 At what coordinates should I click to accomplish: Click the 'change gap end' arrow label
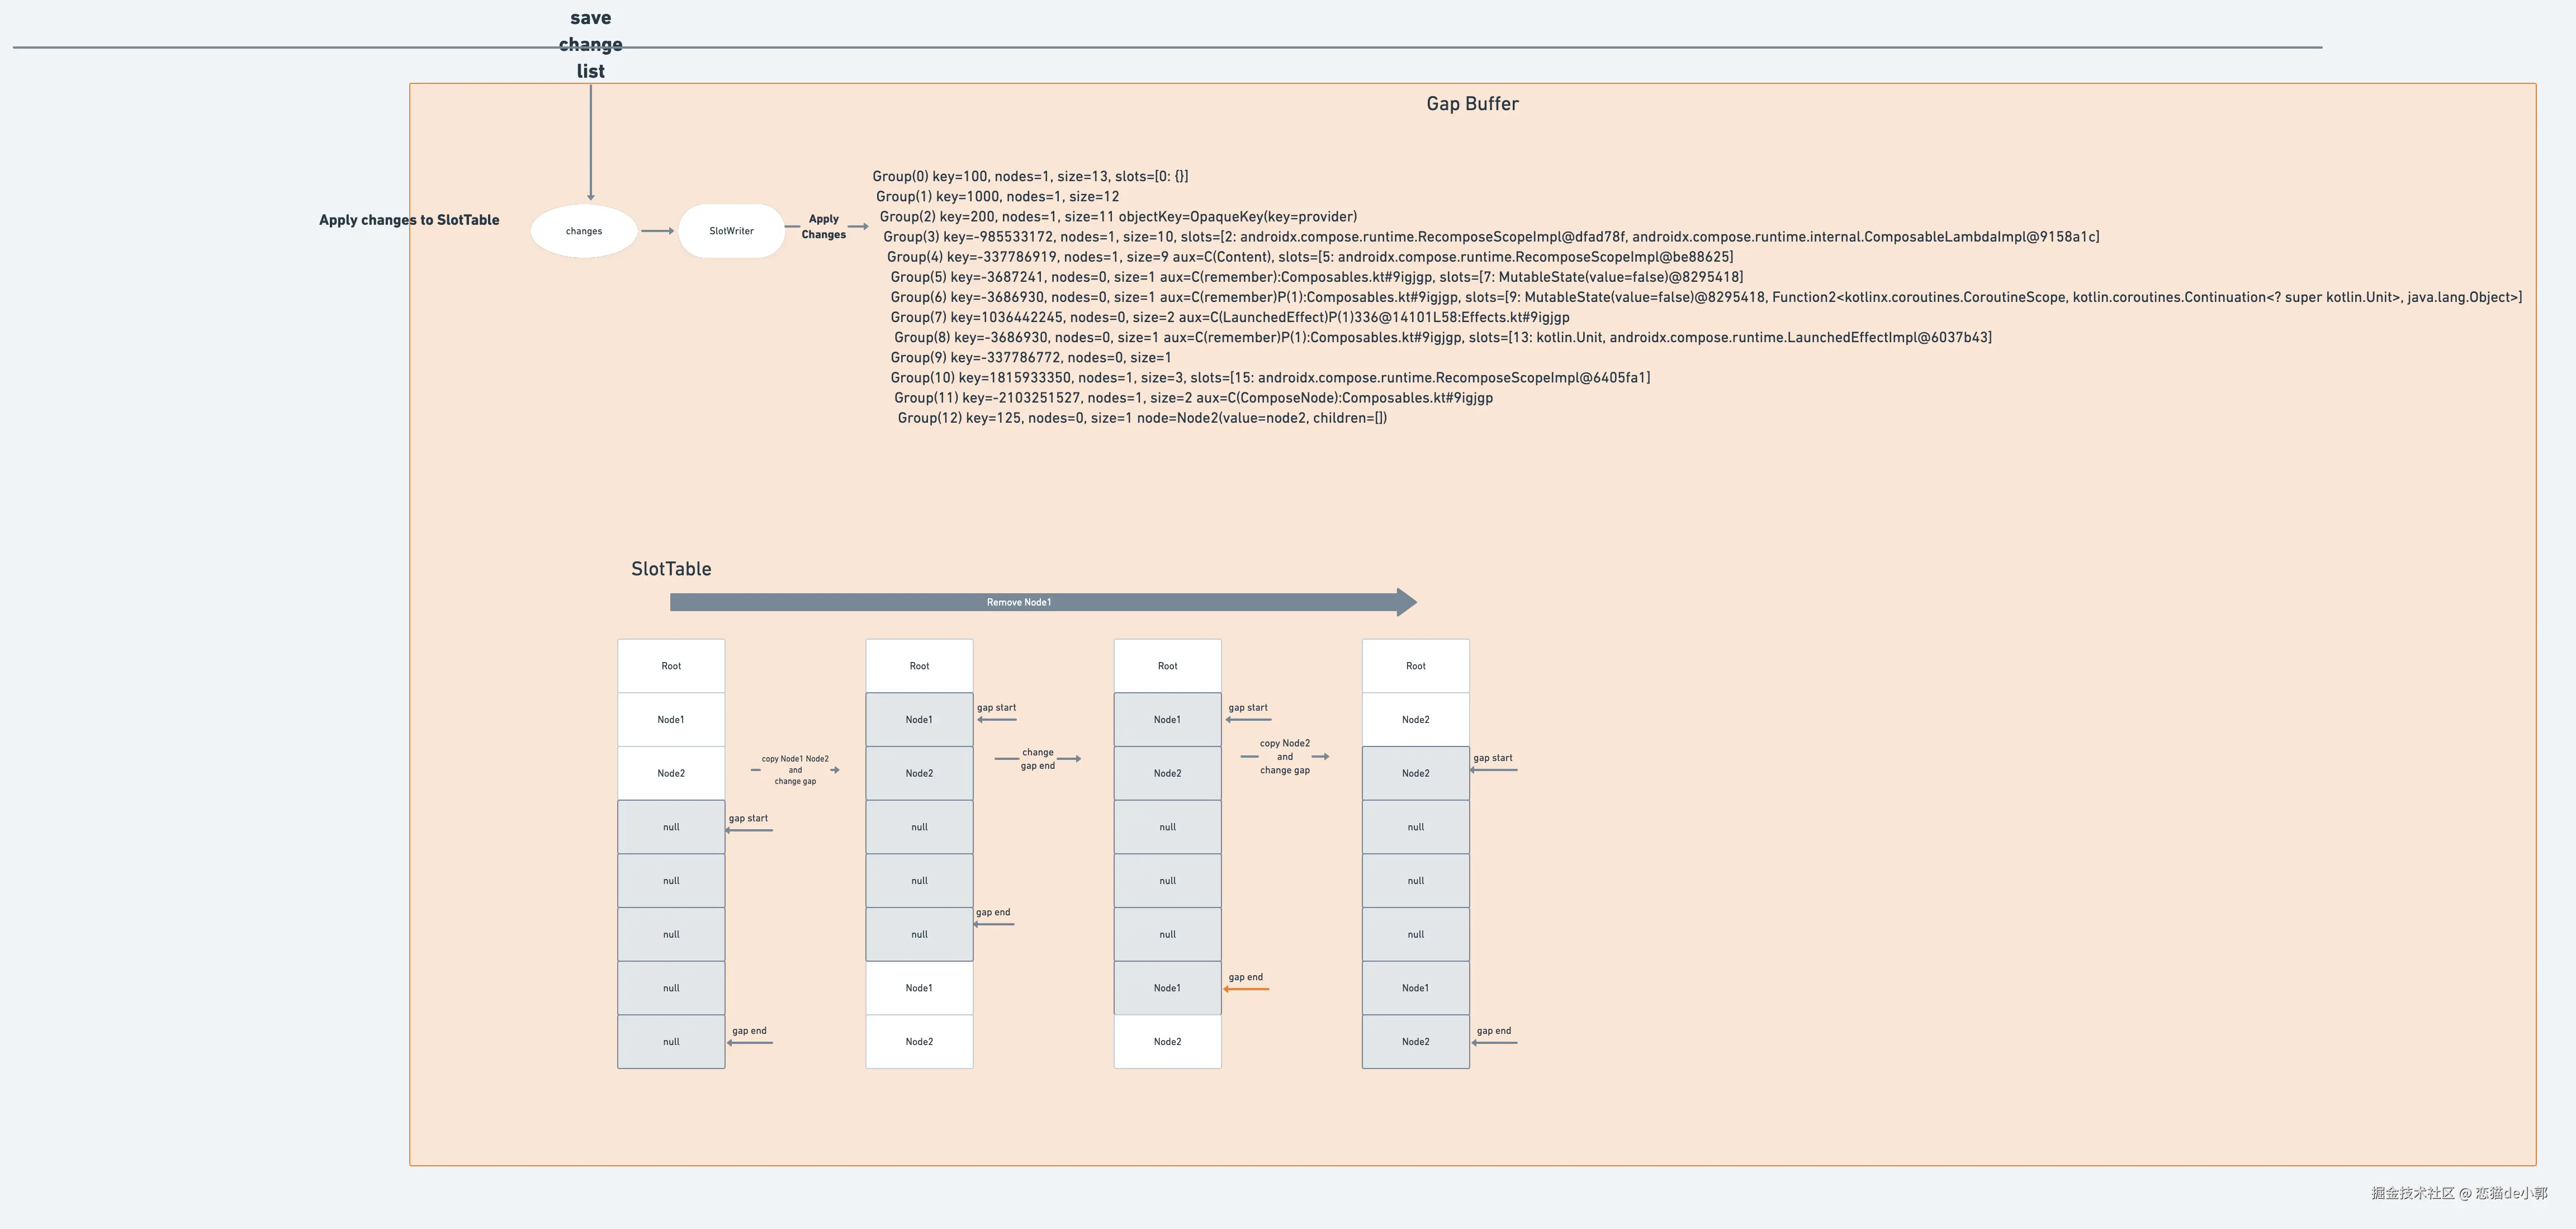click(1037, 759)
